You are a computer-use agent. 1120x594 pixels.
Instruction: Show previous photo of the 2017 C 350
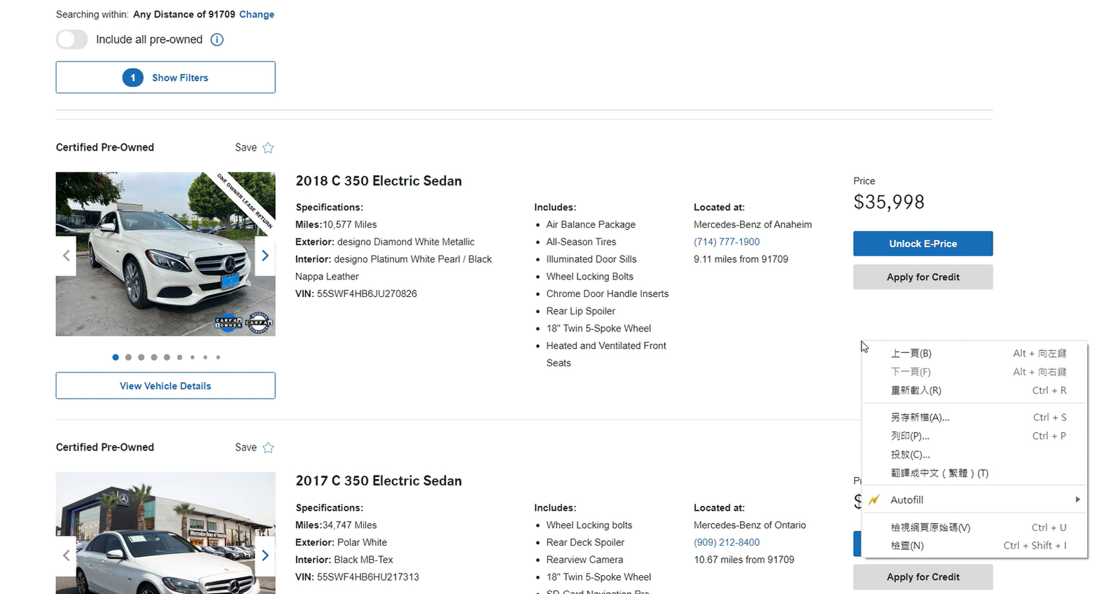66,555
